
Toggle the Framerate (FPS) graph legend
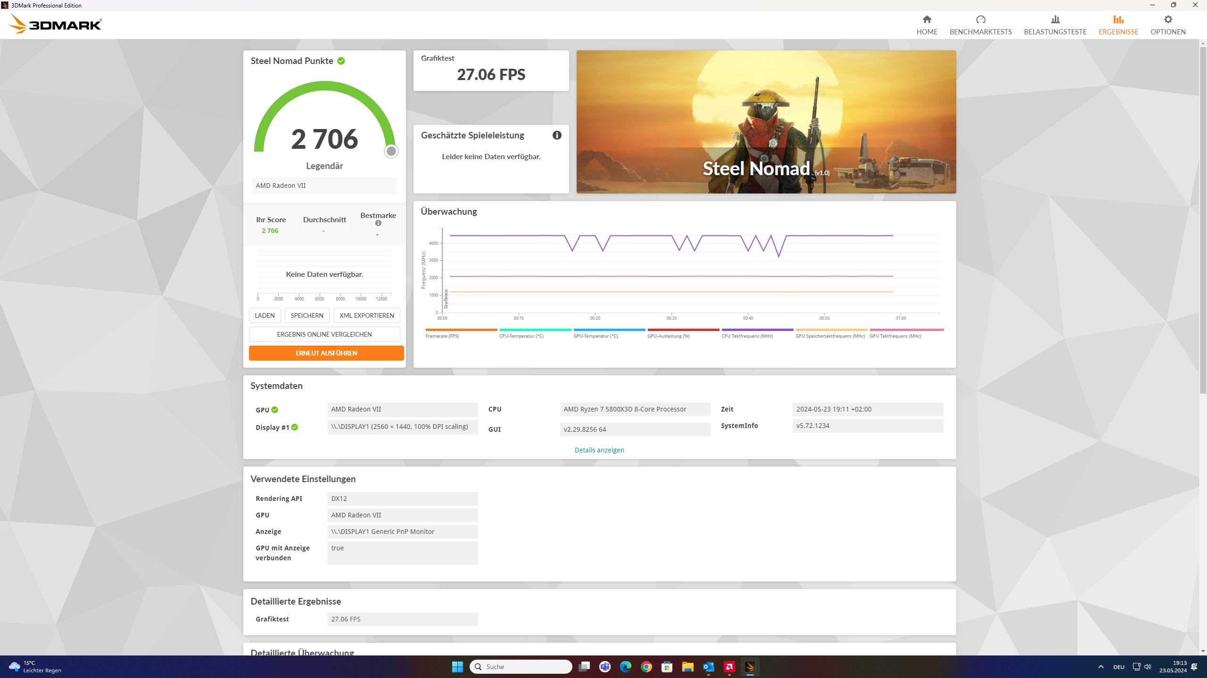[x=442, y=336]
